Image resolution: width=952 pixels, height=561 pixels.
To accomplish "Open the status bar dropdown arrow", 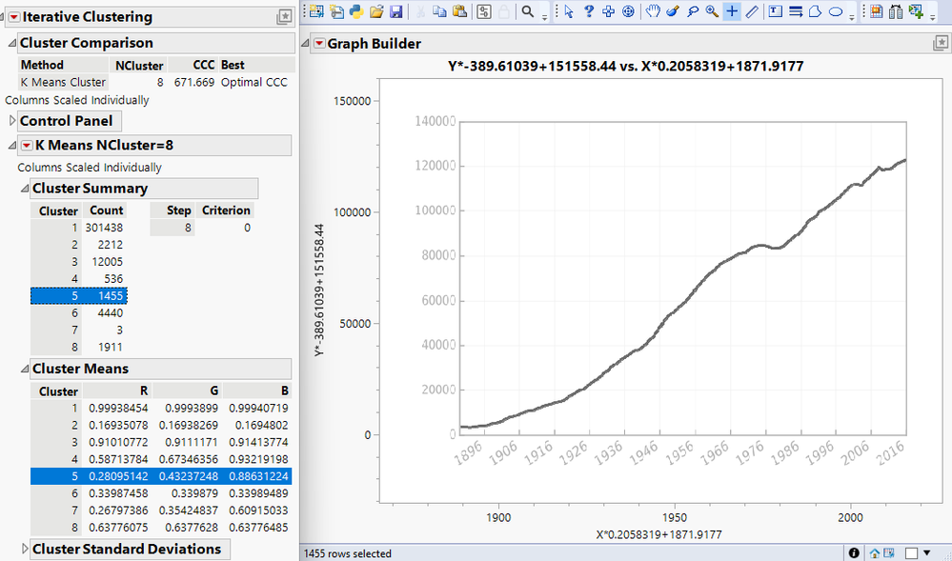I will (927, 553).
